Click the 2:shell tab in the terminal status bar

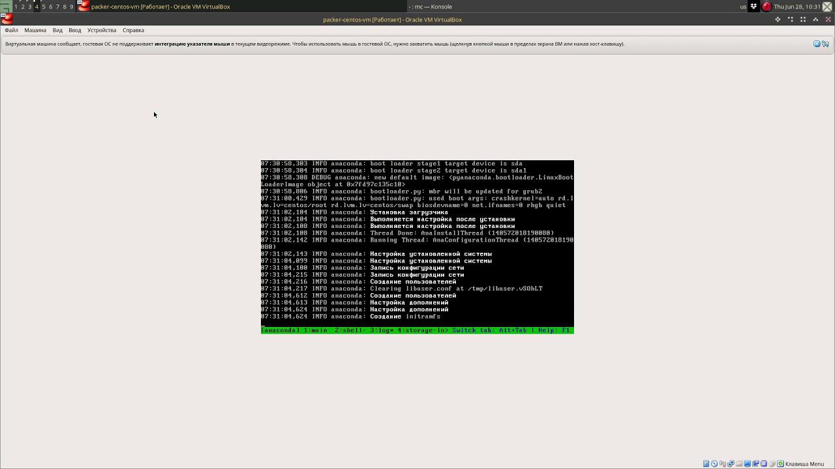349,330
